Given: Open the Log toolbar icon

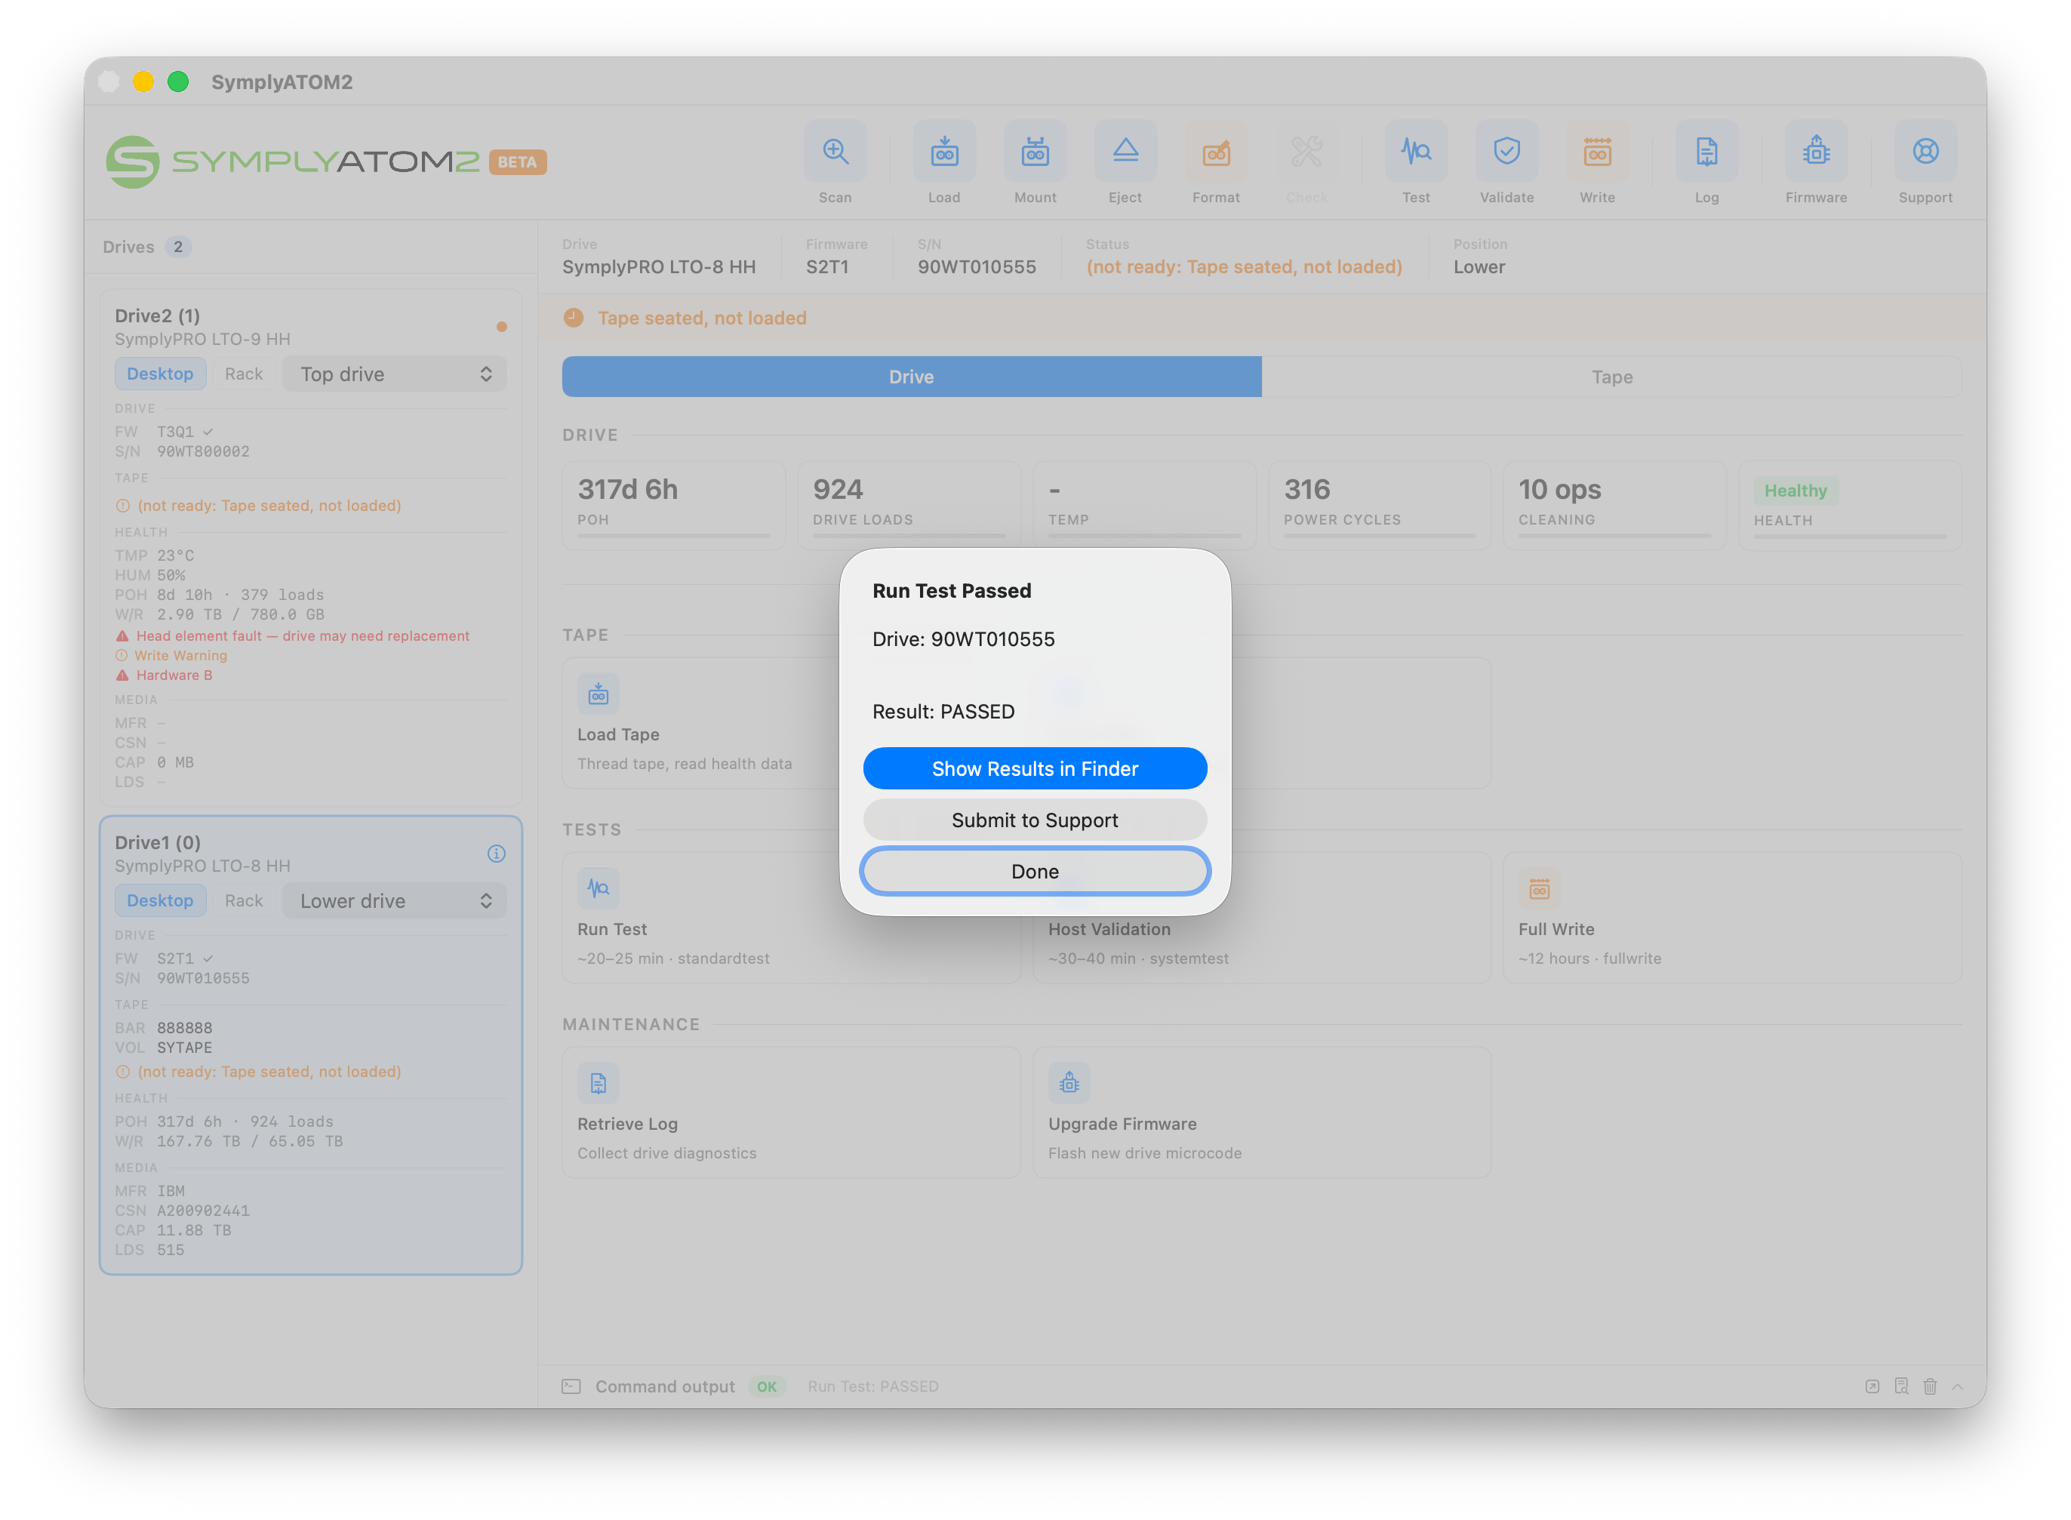Looking at the screenshot, I should coord(1706,152).
